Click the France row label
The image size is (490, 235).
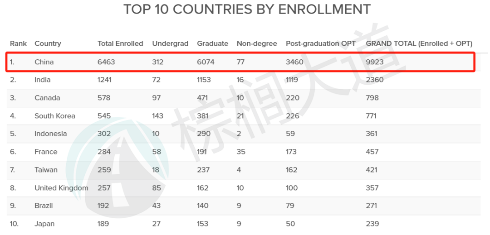tap(46, 152)
